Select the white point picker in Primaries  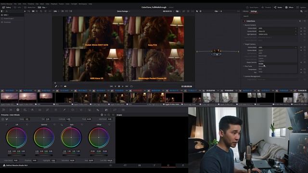(7, 119)
